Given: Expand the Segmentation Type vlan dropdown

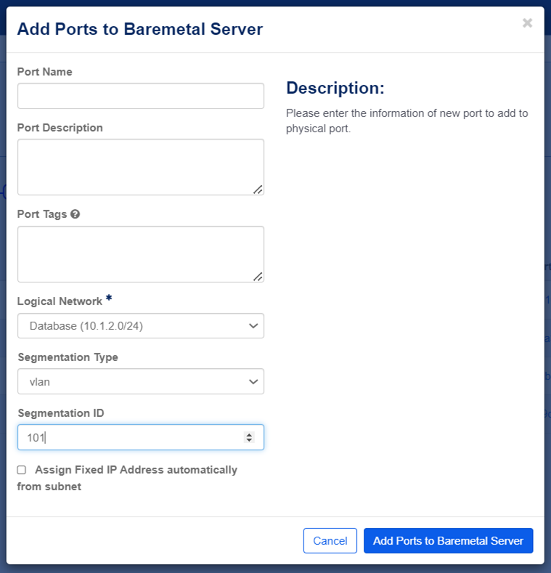Looking at the screenshot, I should click(141, 381).
